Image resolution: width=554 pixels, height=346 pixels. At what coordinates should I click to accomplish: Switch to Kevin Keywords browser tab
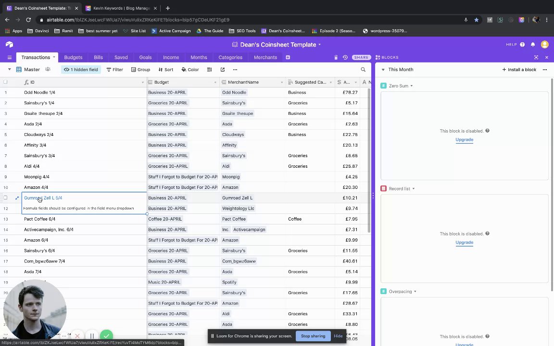coord(121,8)
